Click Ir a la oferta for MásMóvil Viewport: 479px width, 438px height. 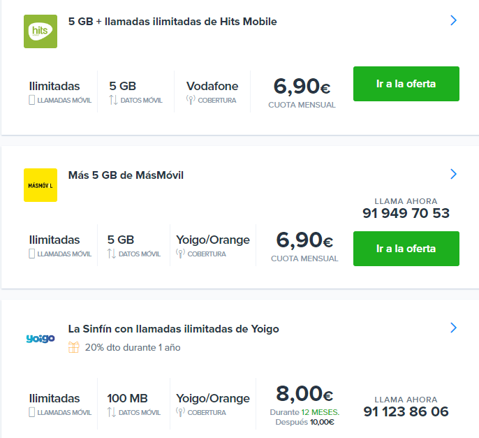406,249
